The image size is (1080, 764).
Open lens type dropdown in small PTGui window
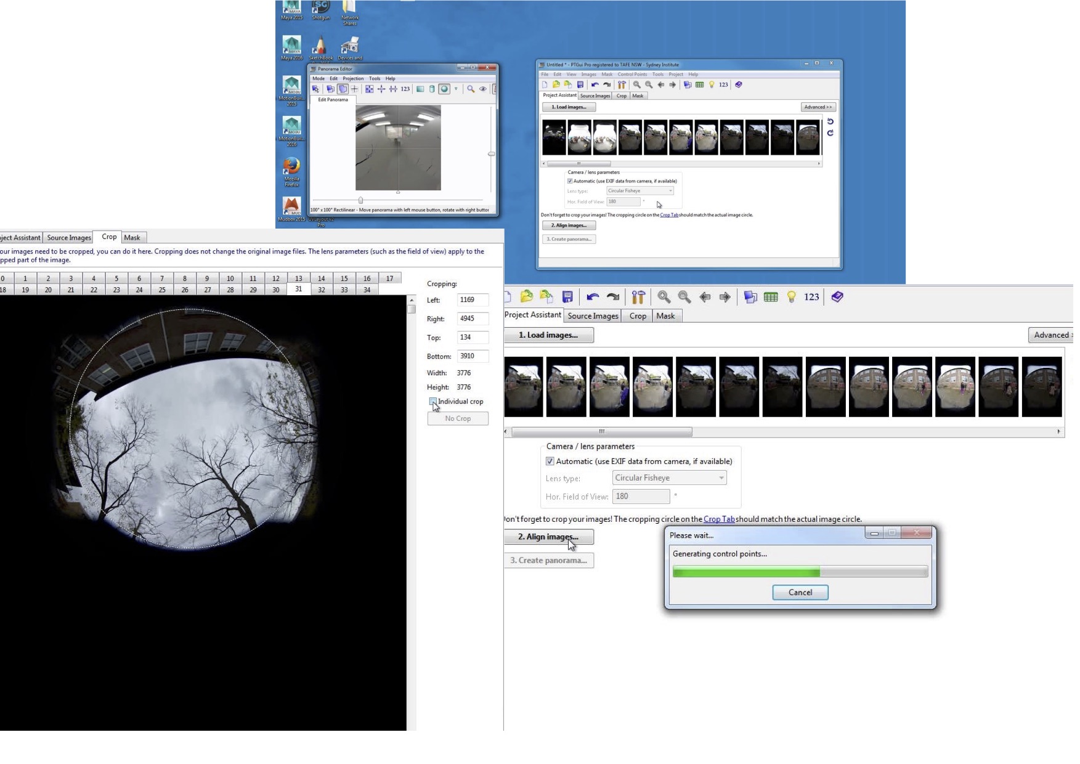640,191
